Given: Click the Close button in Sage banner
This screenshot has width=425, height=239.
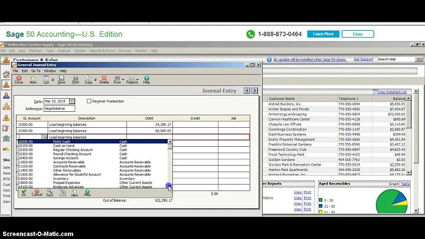Looking at the screenshot, I should tap(358, 34).
